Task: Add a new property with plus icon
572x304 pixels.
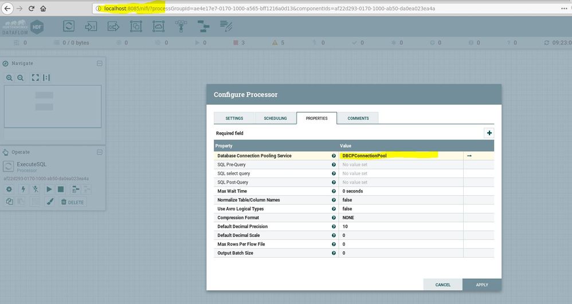Action: pos(489,133)
